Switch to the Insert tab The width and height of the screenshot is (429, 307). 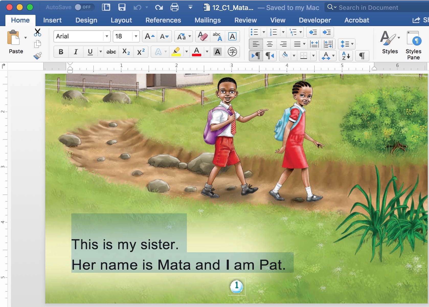pyautogui.click(x=52, y=20)
